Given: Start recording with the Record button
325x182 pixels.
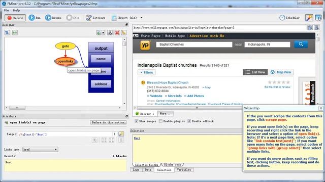Looking at the screenshot, I should coord(15,18).
